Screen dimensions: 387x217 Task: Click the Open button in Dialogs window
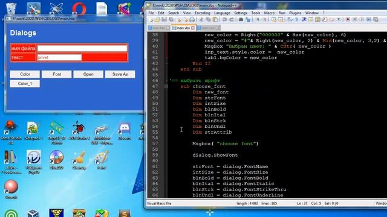[x=88, y=74]
